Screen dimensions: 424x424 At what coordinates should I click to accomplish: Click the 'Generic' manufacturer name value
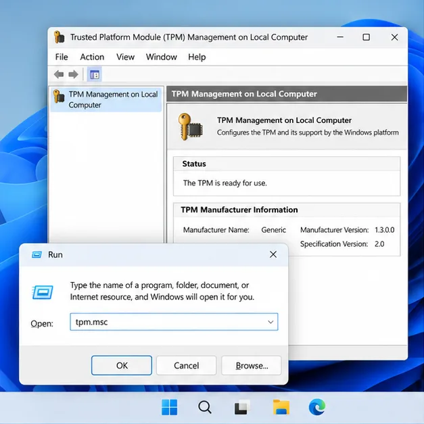point(273,230)
